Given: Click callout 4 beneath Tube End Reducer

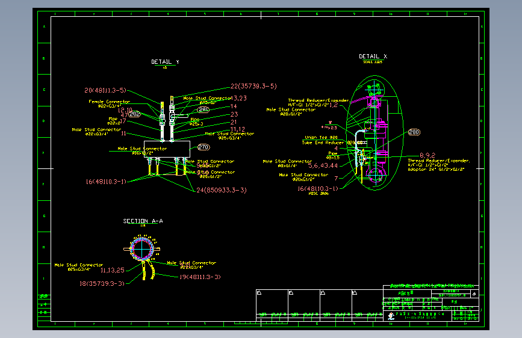Looking at the screenshot, I should [x=336, y=149].
